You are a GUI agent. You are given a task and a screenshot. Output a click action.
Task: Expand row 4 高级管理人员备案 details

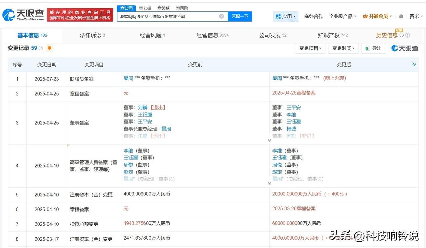click(269, 183)
